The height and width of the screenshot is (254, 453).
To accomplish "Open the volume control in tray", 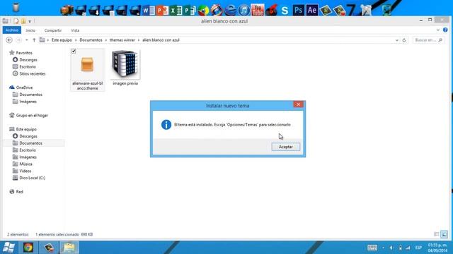I will (391, 248).
